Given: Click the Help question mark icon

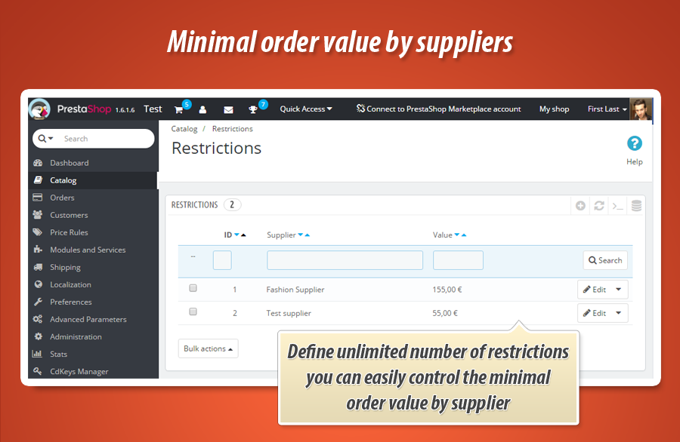Looking at the screenshot, I should tap(635, 143).
